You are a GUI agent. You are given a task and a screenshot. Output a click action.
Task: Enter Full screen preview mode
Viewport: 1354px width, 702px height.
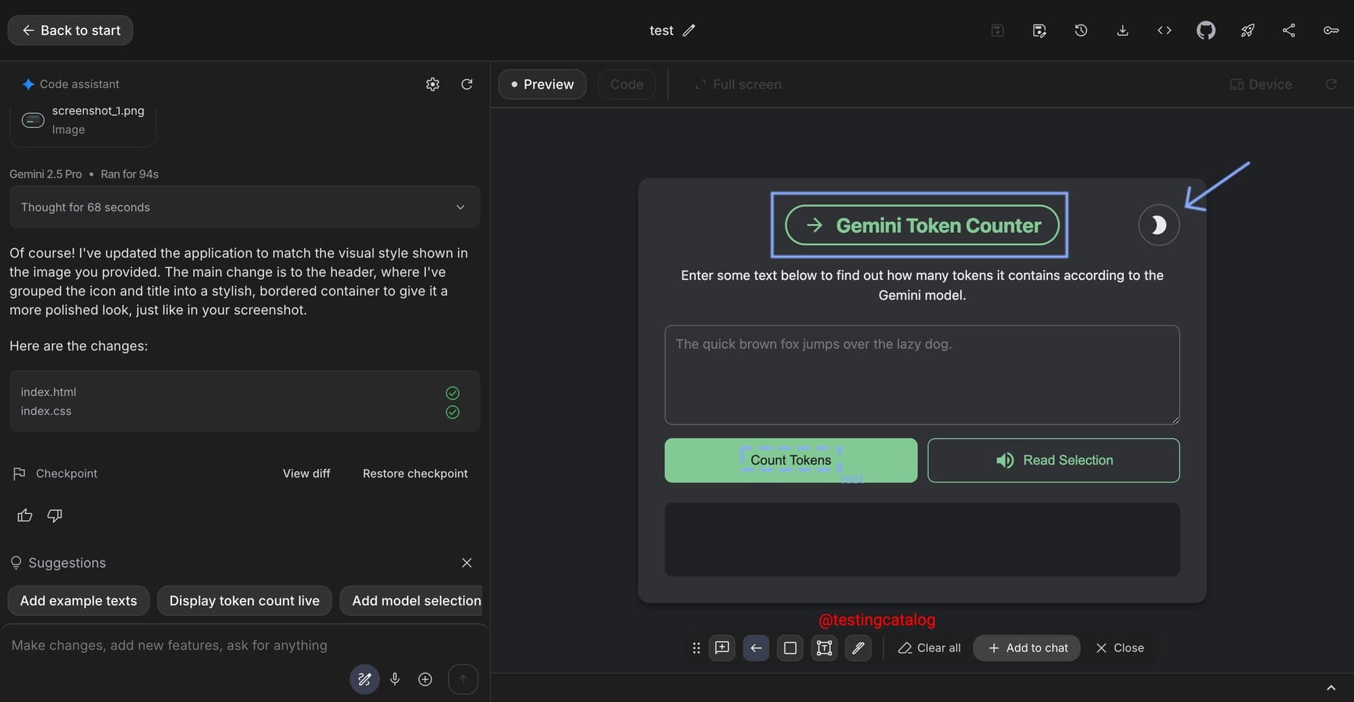[738, 84]
